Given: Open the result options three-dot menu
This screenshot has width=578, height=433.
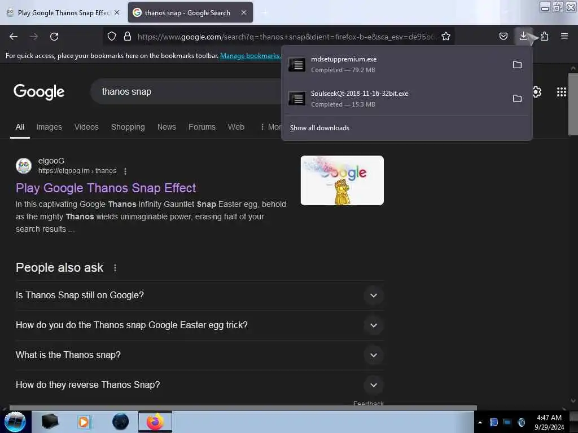Looking at the screenshot, I should click(125, 171).
